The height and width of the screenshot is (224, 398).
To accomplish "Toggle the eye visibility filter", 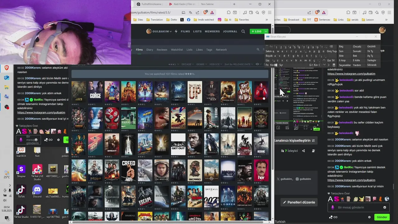I will pyautogui.click(x=258, y=64).
